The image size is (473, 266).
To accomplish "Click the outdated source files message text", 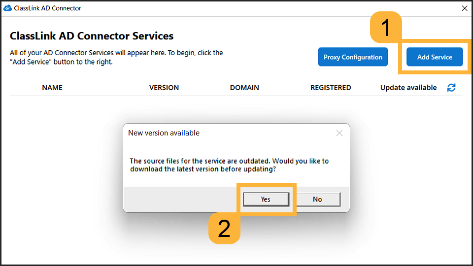I will (x=229, y=165).
